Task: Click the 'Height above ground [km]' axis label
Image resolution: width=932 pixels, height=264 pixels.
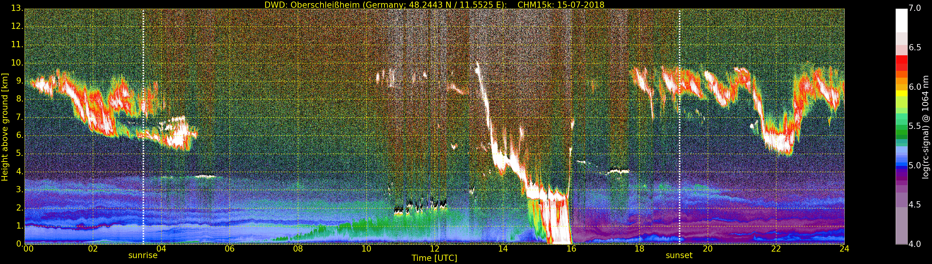Action: pyautogui.click(x=5, y=127)
